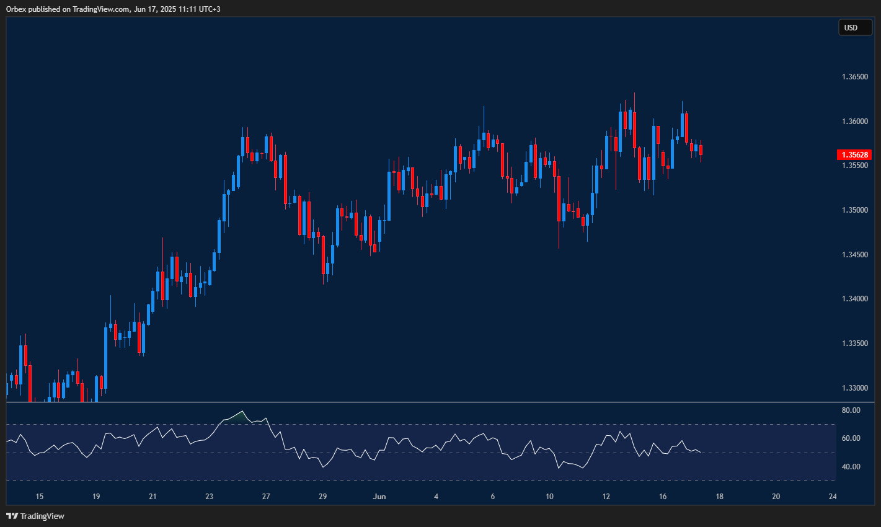Viewport: 881px width, 527px height.
Task: Click date 24 on the time axis
Action: [x=833, y=497]
